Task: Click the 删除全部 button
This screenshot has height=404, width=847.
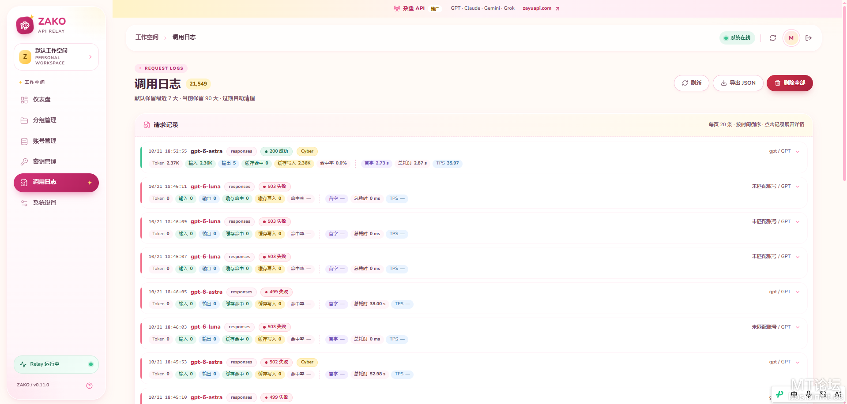Action: [x=790, y=83]
